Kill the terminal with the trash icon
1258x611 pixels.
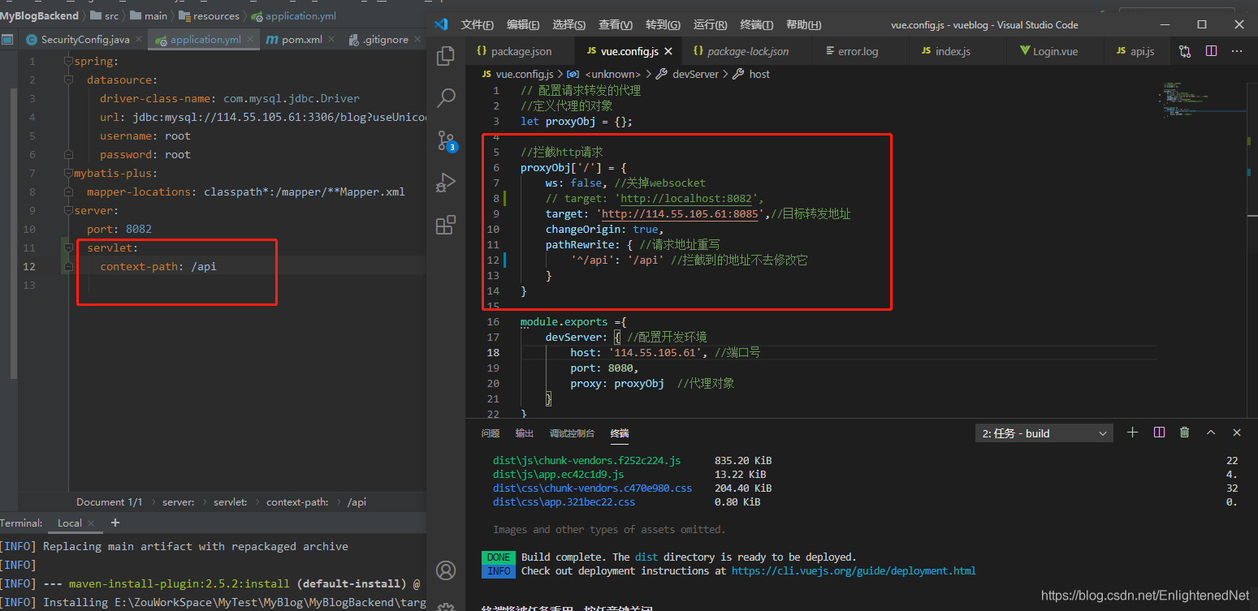[x=1185, y=432]
